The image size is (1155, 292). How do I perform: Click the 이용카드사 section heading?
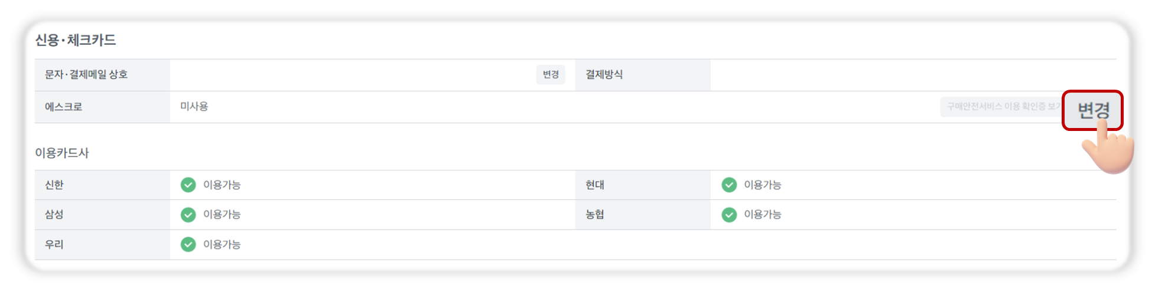click(62, 153)
